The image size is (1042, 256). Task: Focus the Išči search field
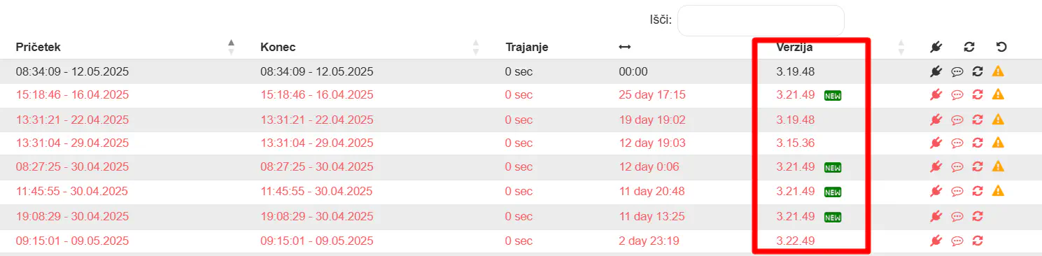coord(761,20)
